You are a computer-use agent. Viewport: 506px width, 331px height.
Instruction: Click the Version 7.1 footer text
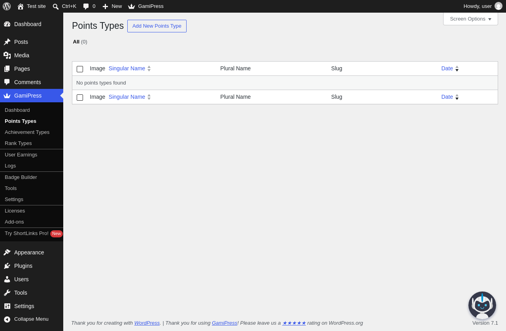(485, 323)
